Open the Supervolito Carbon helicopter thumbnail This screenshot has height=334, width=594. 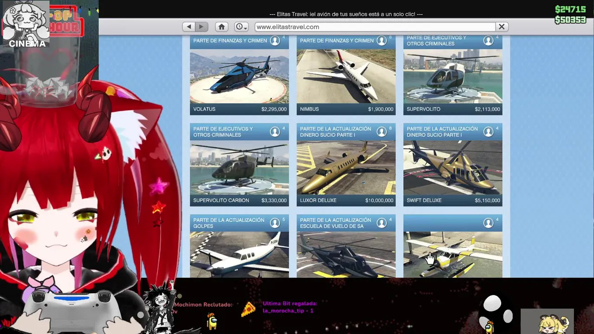[239, 167]
